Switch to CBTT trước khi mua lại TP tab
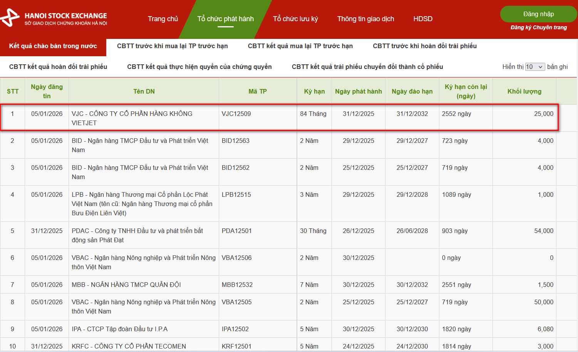 click(x=172, y=46)
